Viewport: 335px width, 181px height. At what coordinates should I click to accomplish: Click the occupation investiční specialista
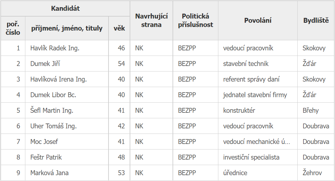(x=251, y=157)
